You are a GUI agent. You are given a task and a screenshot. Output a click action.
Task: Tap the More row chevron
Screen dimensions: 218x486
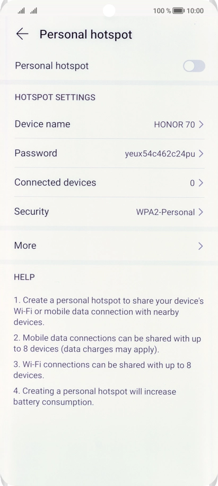(201, 246)
